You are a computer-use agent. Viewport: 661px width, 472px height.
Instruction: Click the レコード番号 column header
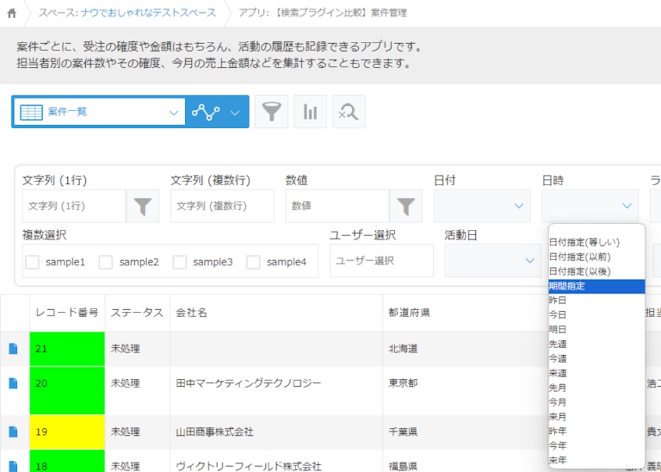coord(67,313)
